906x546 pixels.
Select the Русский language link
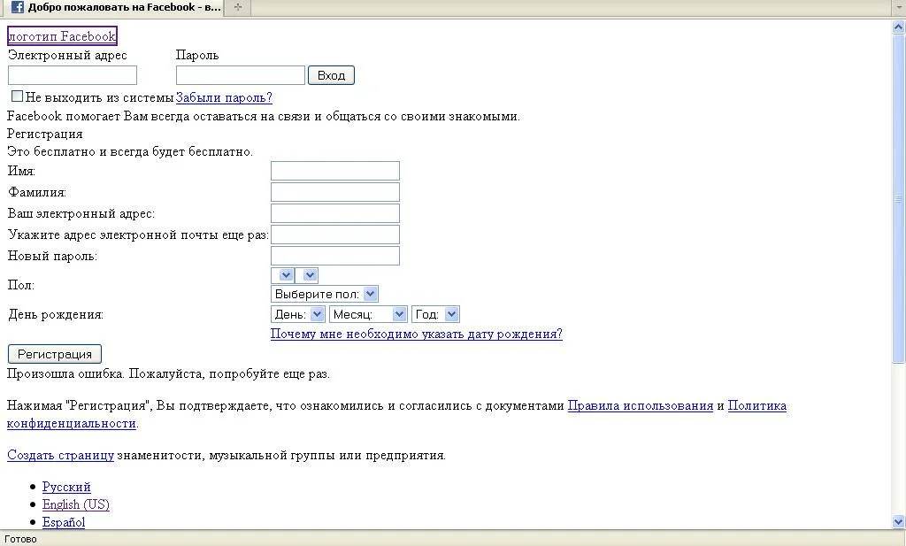pyautogui.click(x=66, y=487)
